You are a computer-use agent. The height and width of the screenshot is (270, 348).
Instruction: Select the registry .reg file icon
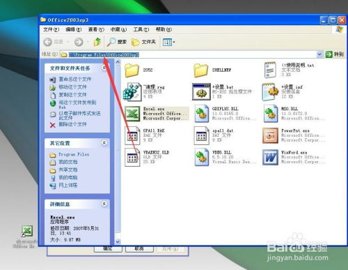point(132,92)
